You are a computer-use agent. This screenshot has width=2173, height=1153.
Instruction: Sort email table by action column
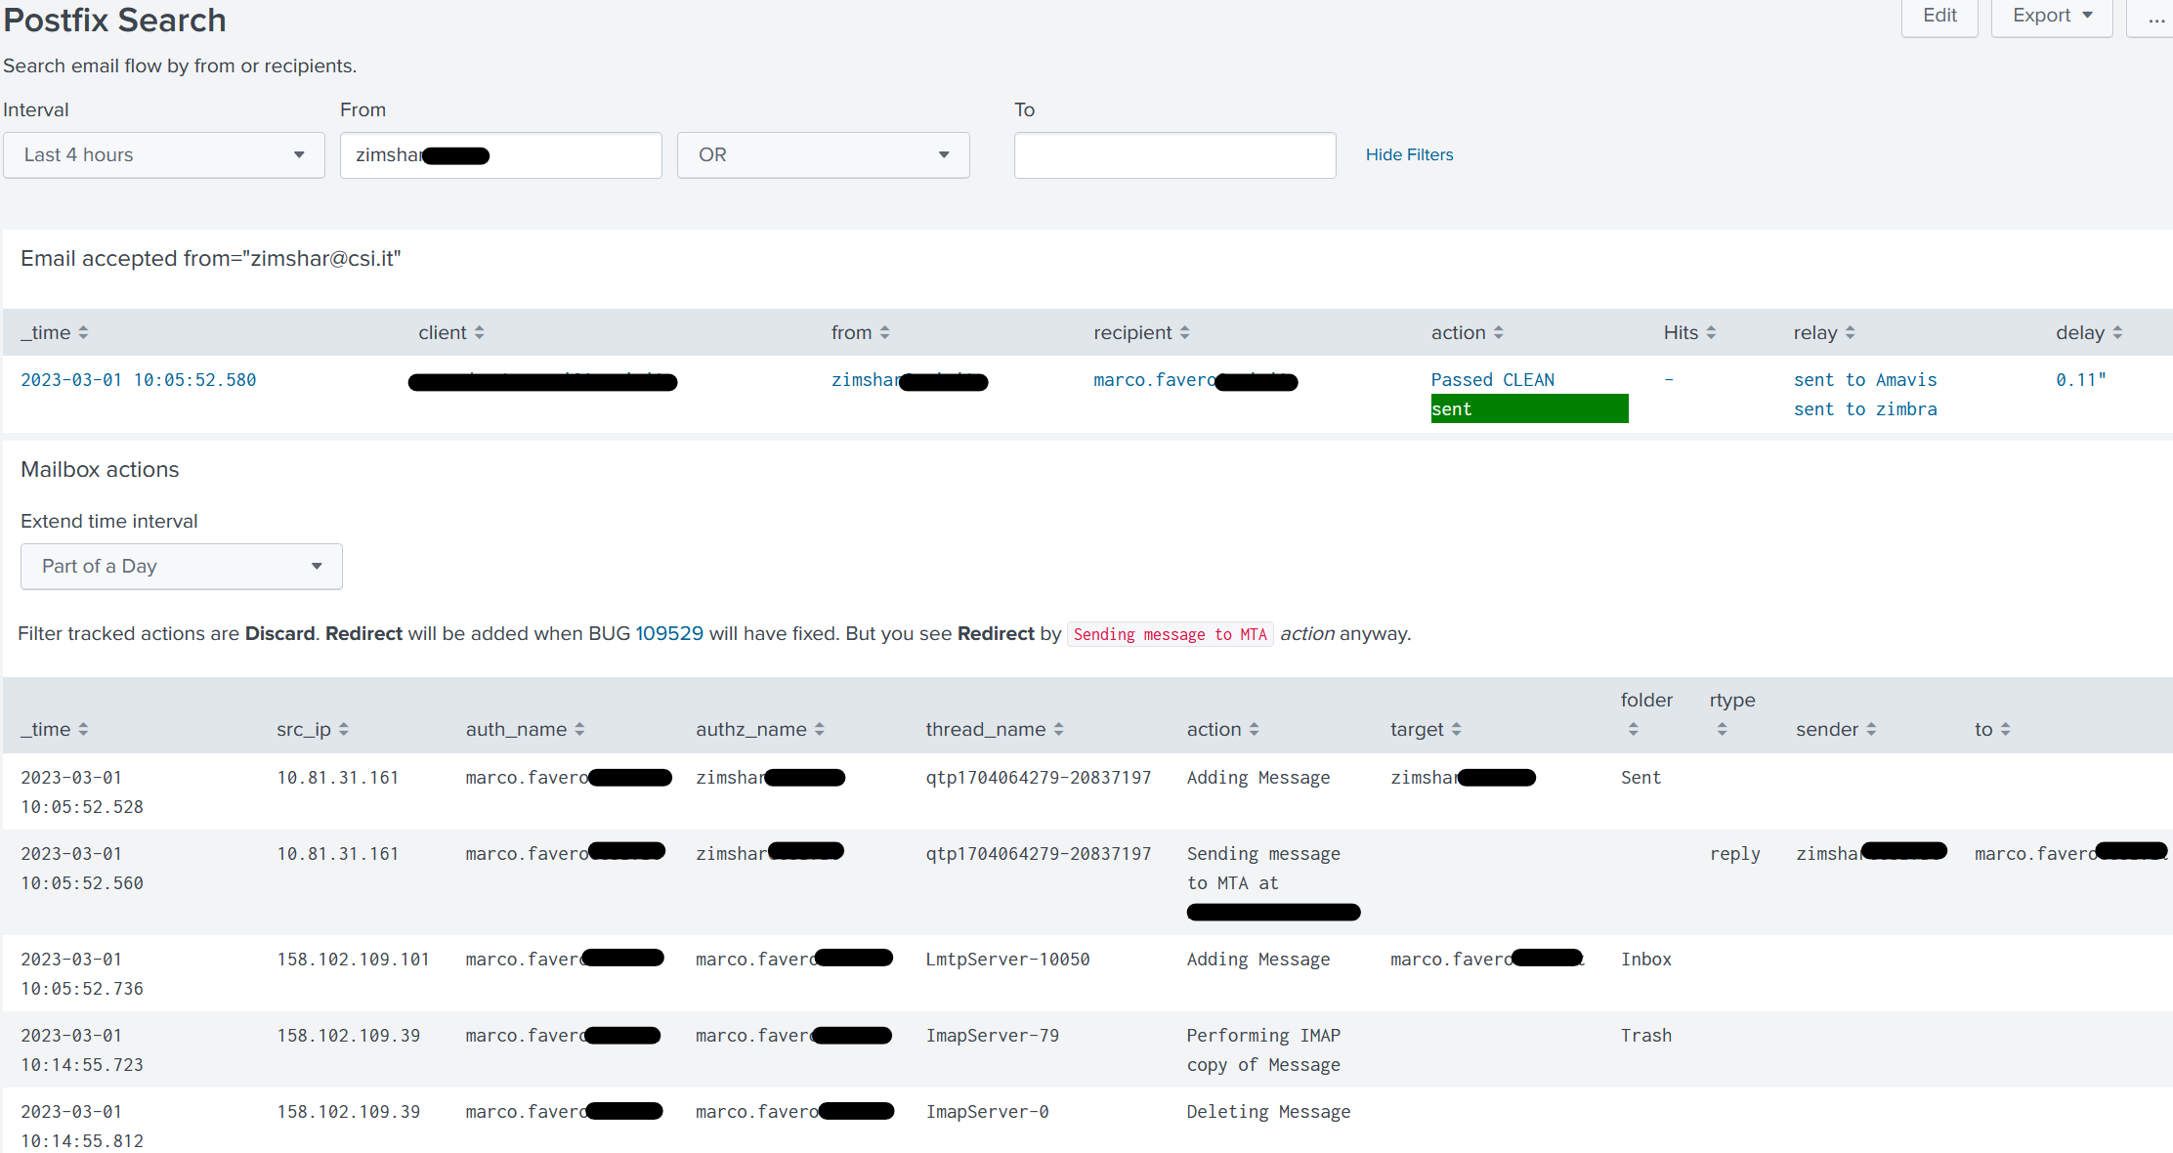click(x=1468, y=332)
